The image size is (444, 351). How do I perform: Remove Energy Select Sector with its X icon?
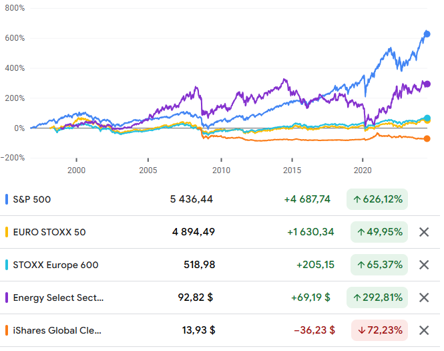(423, 298)
